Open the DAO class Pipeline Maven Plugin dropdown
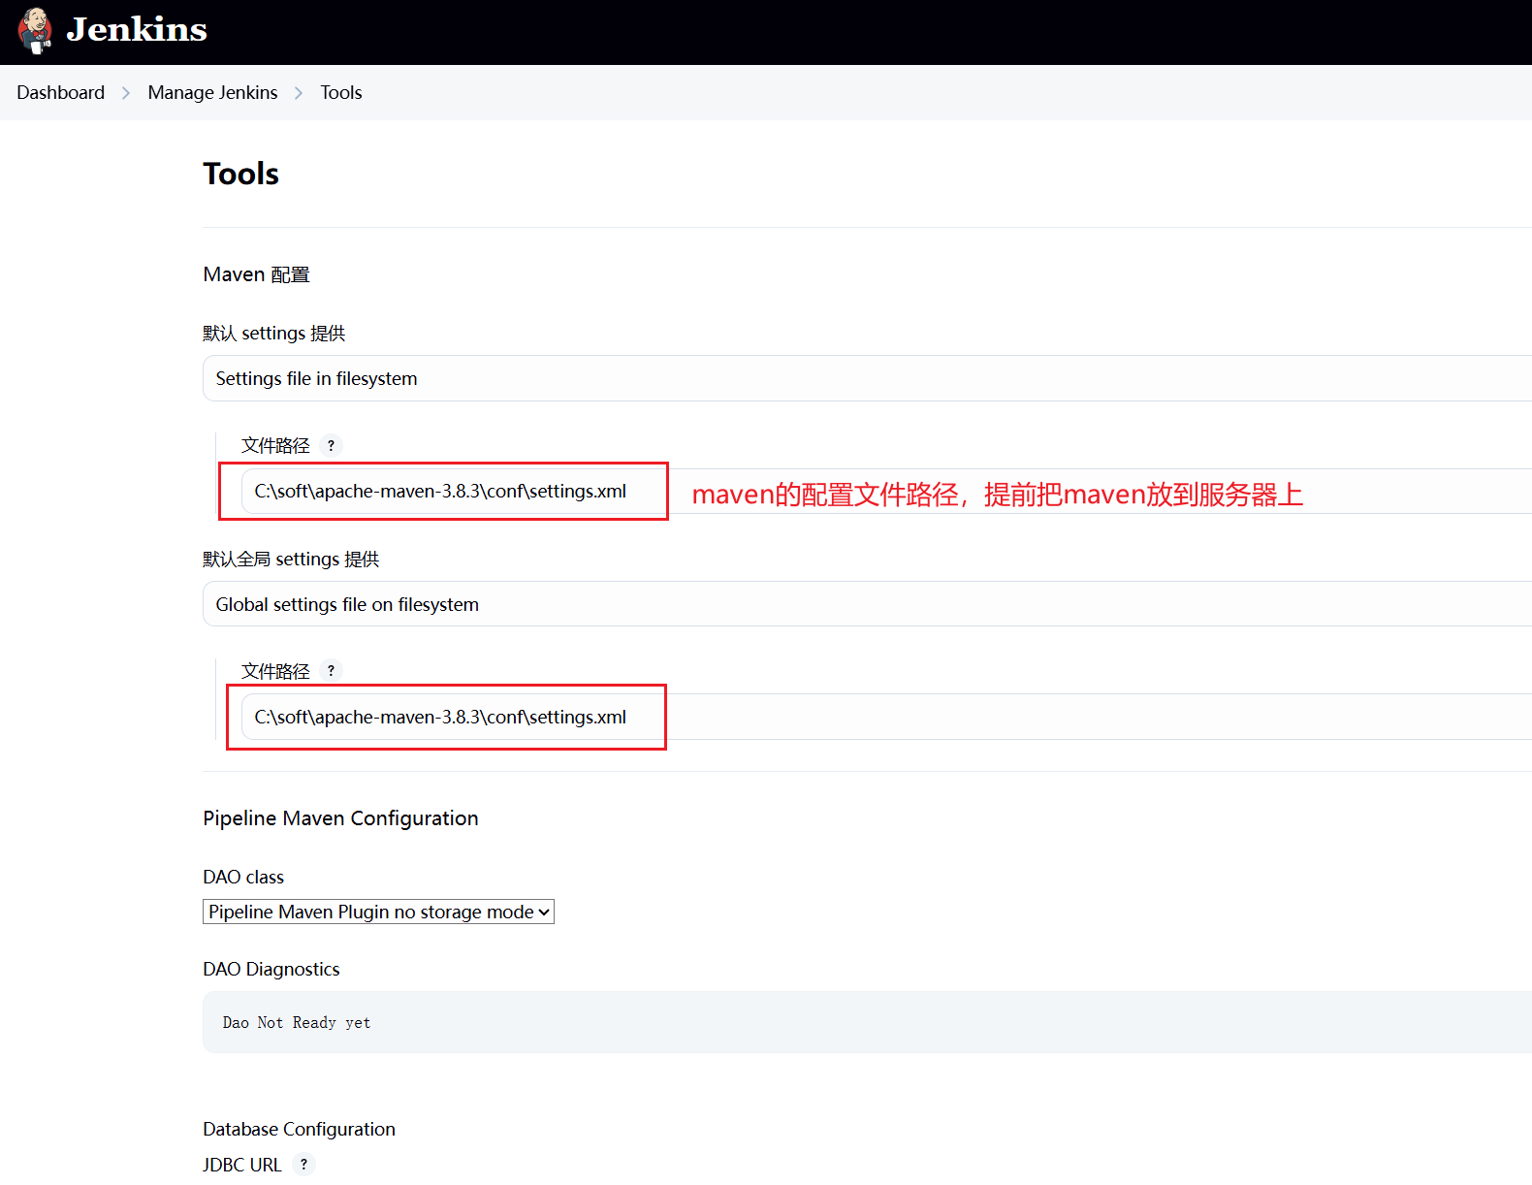Screen dimensions: 1532x1185 [378, 912]
